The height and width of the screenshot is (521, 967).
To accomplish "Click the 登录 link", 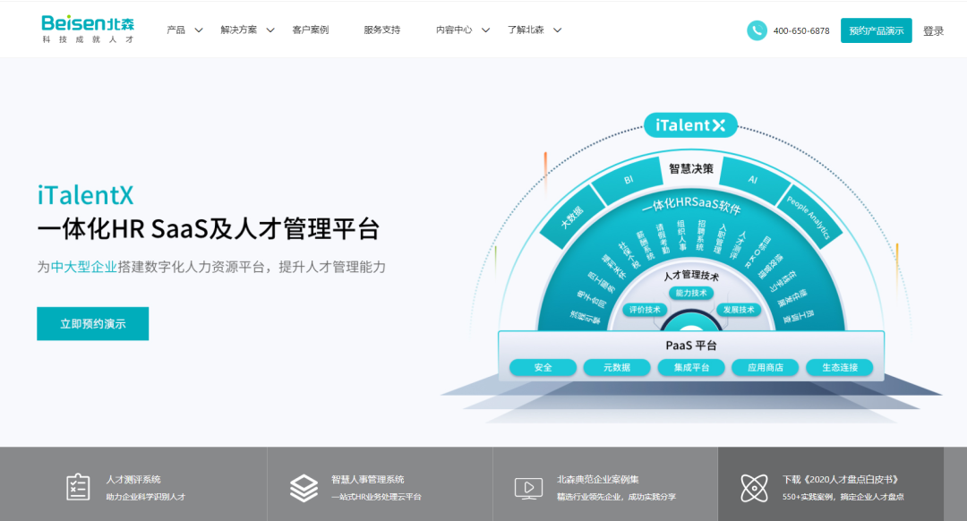I will 933,30.
